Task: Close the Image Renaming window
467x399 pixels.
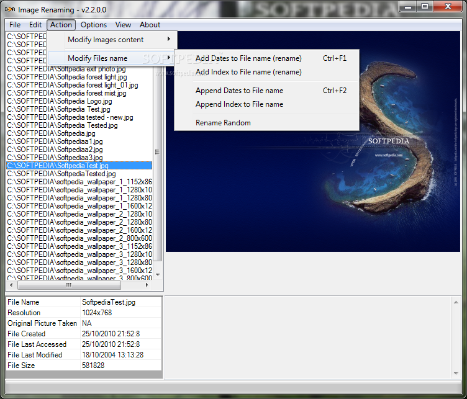Action: click(448, 6)
